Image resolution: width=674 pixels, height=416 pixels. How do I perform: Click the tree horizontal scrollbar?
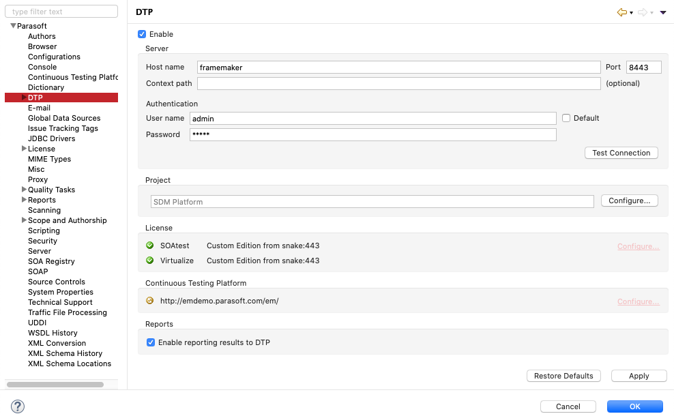tap(55, 385)
